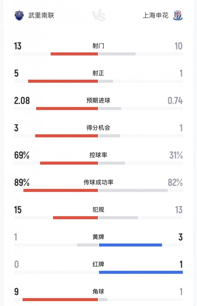Image resolution: width=197 pixels, height=306 pixels.
Task: Select the 武里南联 team name
Action: point(41,16)
